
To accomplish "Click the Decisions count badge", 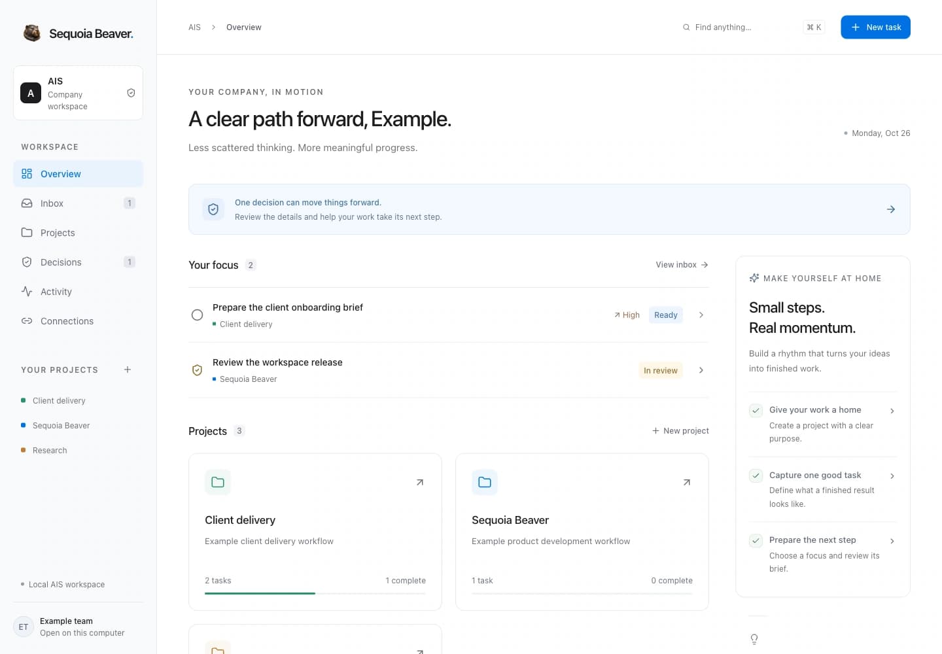I will click(x=130, y=262).
